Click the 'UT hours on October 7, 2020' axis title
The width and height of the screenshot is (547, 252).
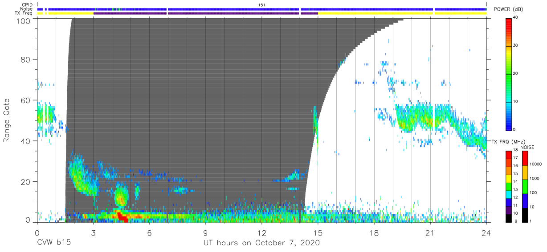261,243
